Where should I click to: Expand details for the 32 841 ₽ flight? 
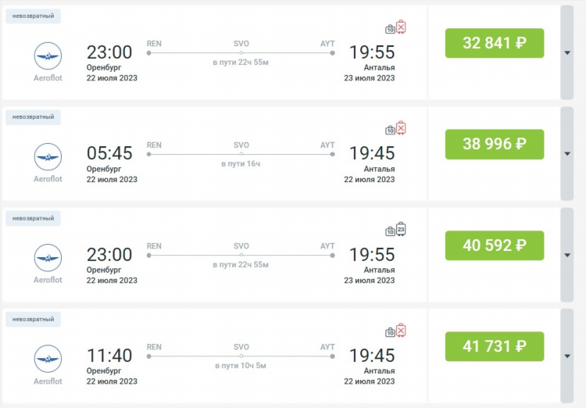click(x=567, y=52)
